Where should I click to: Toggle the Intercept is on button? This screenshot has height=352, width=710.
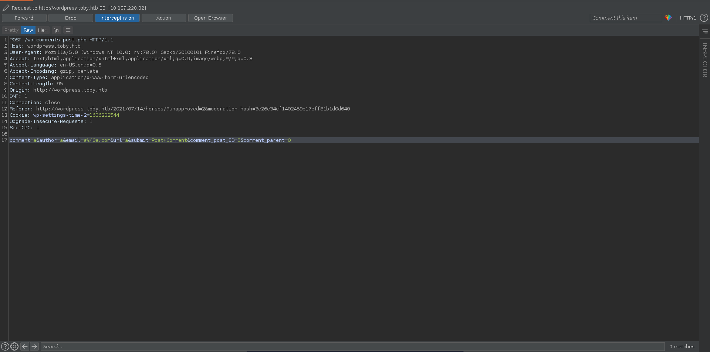tap(117, 18)
